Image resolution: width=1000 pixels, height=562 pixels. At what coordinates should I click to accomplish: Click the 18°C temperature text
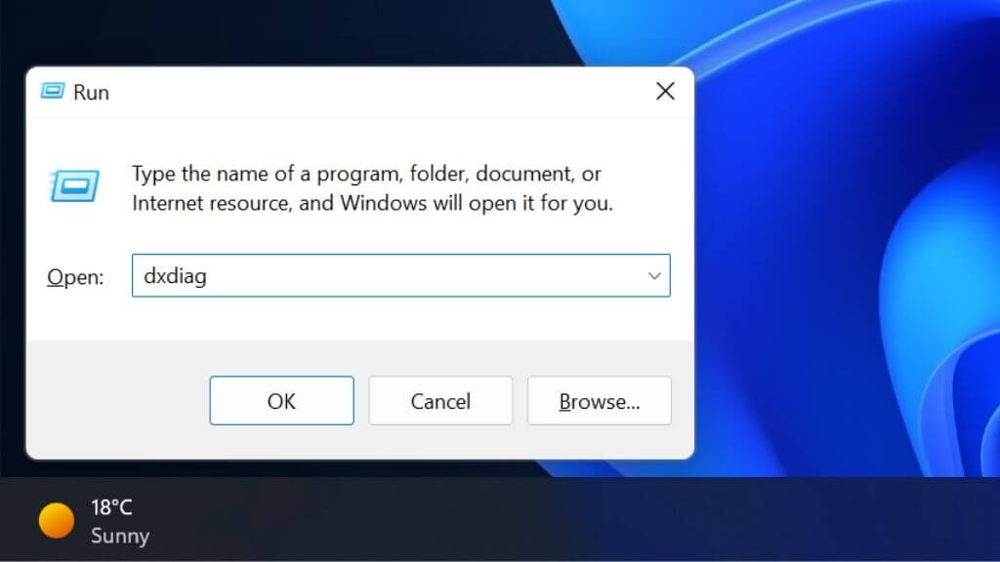tap(111, 507)
